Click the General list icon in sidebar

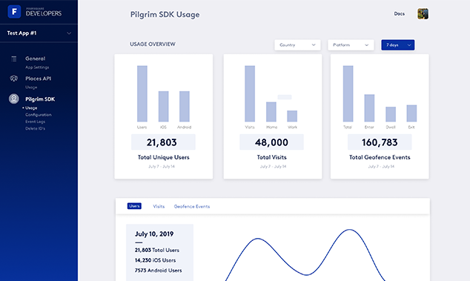[14, 59]
